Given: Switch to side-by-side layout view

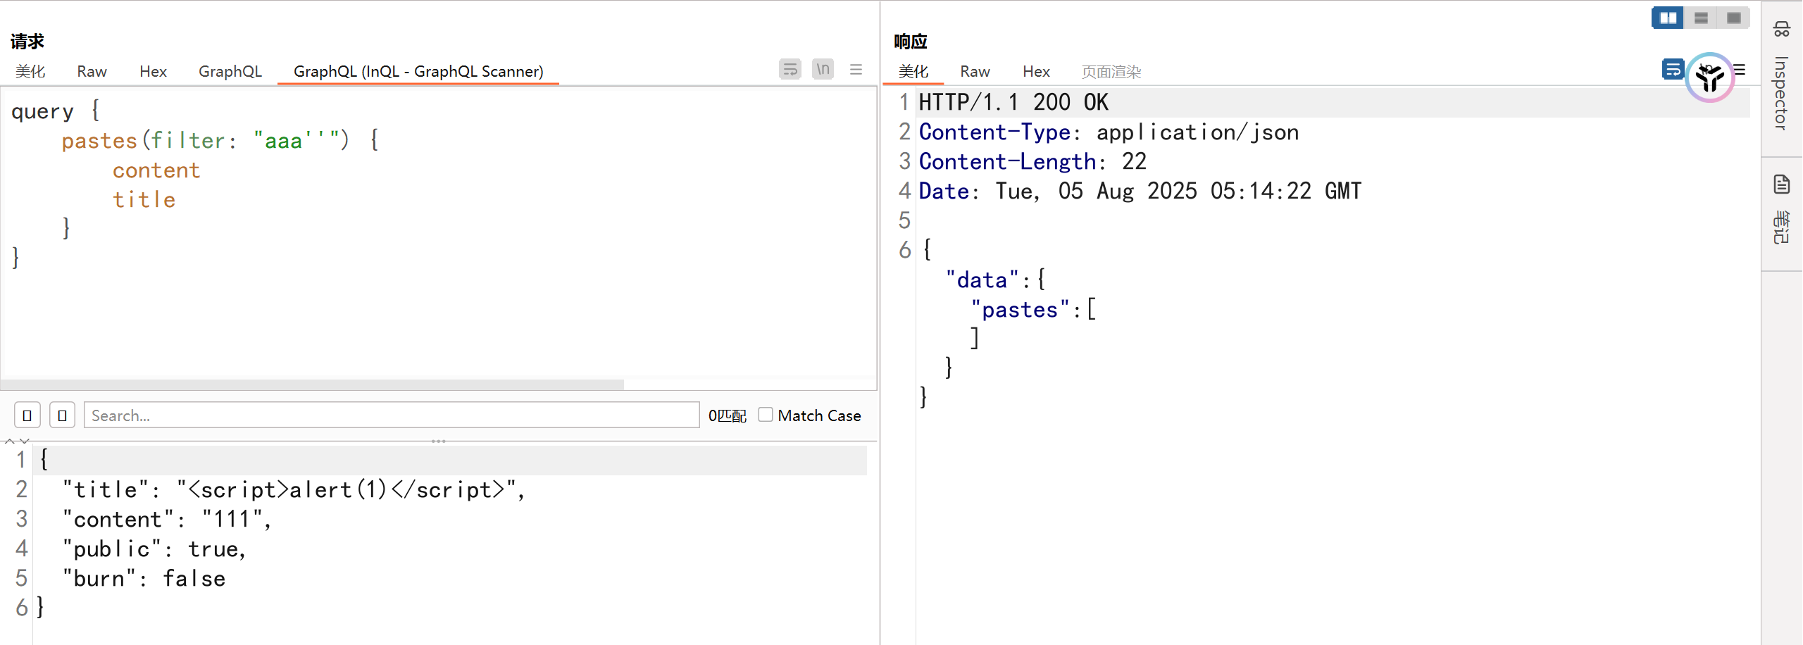Looking at the screenshot, I should (1668, 18).
